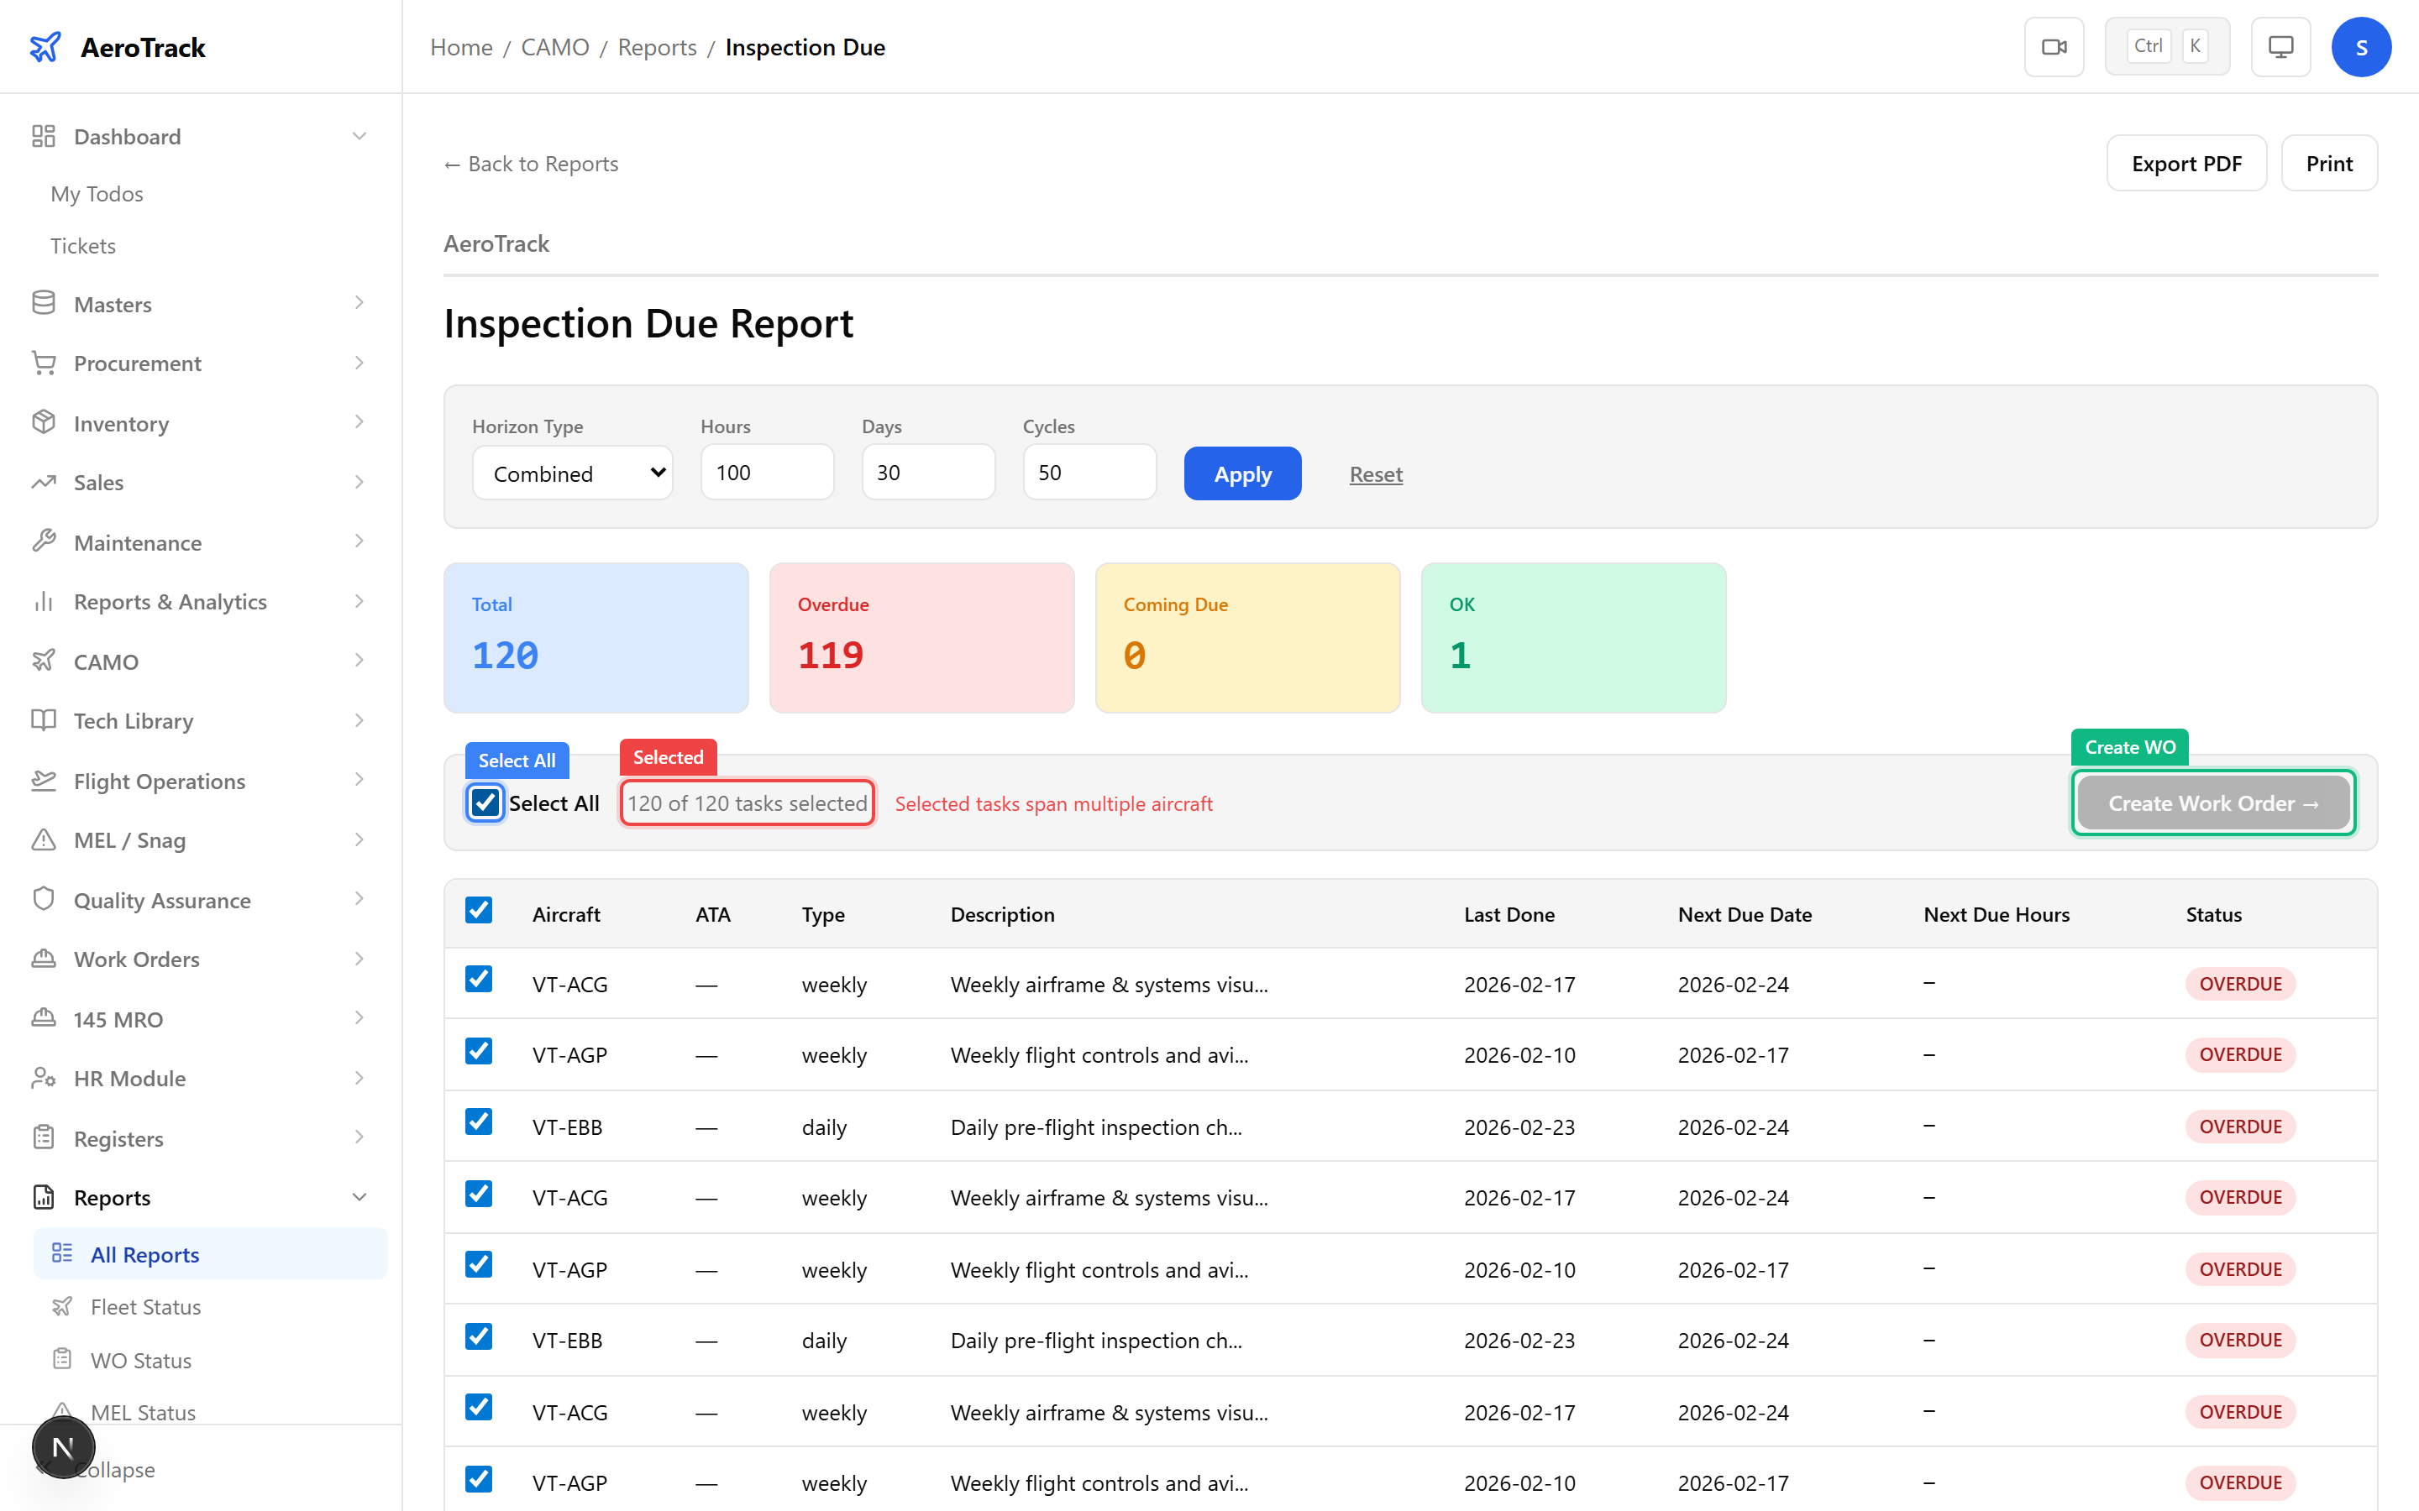
Task: Click the Apply button to filter
Action: (x=1242, y=473)
